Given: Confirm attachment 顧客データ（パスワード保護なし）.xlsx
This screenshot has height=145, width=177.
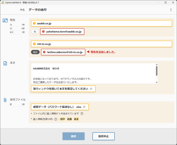Looking at the screenshot, I should click(x=60, y=107).
